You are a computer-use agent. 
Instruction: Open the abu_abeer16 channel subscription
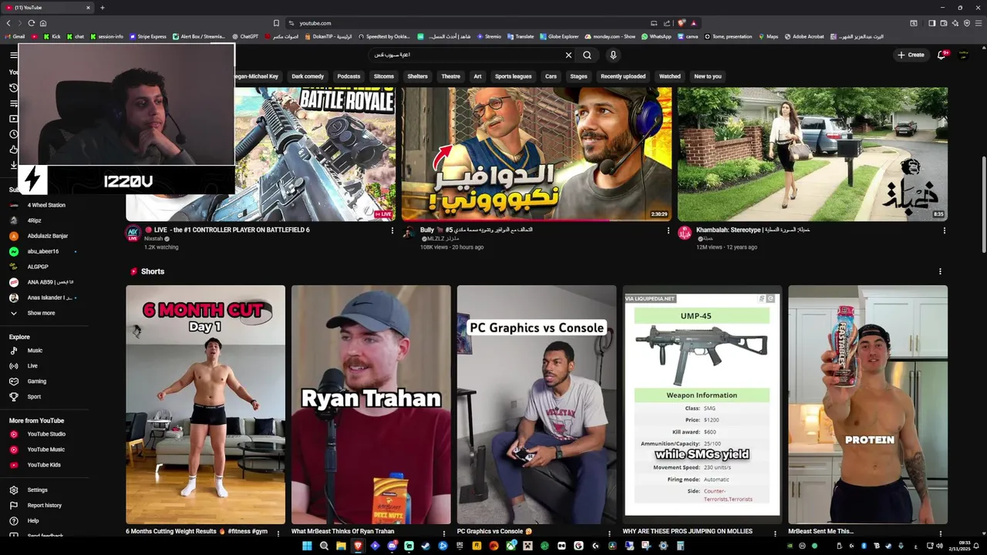pyautogui.click(x=42, y=251)
